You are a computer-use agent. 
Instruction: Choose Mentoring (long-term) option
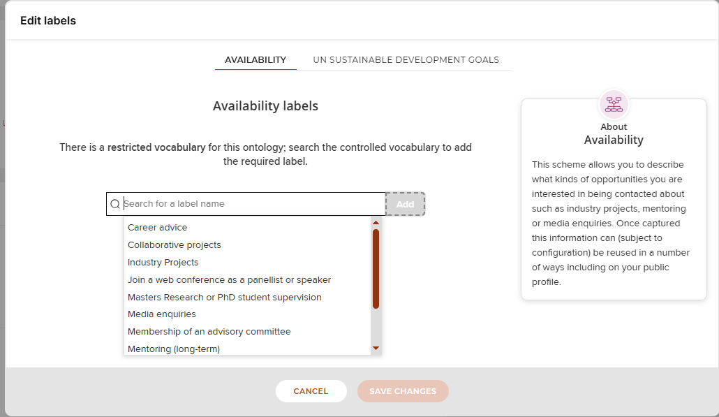[174, 349]
